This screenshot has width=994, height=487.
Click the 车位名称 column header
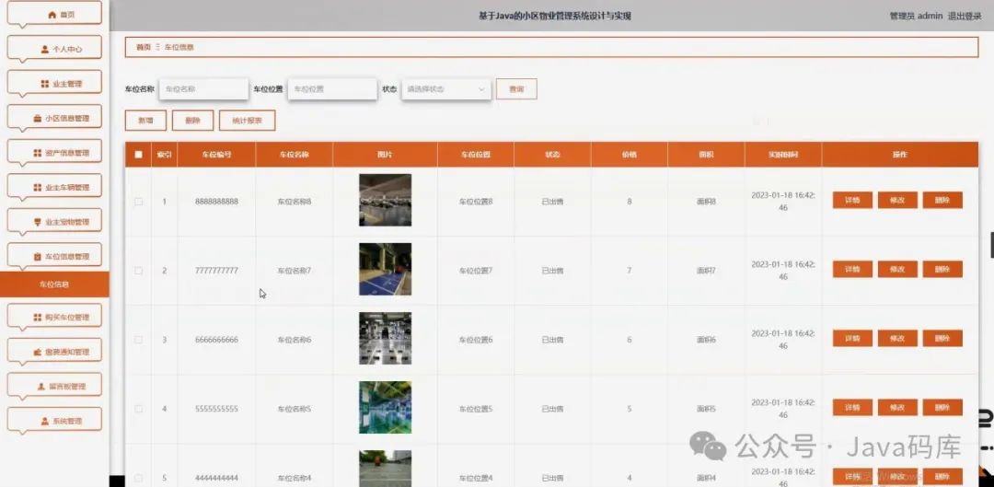click(x=295, y=155)
